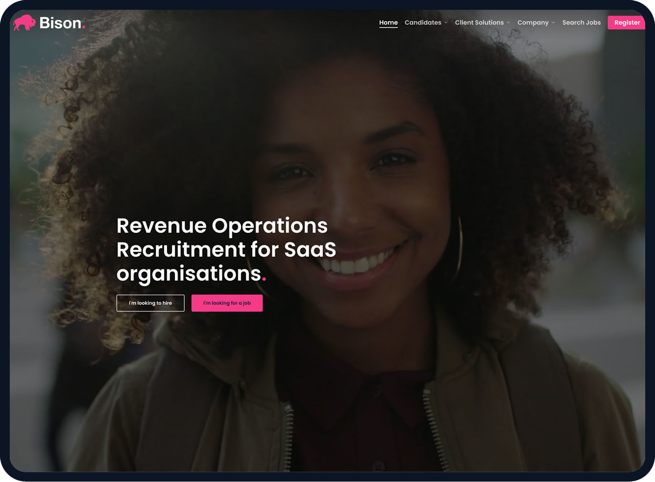Click the pink bison logo icon
Screen dimensions: 655x482
click(24, 22)
